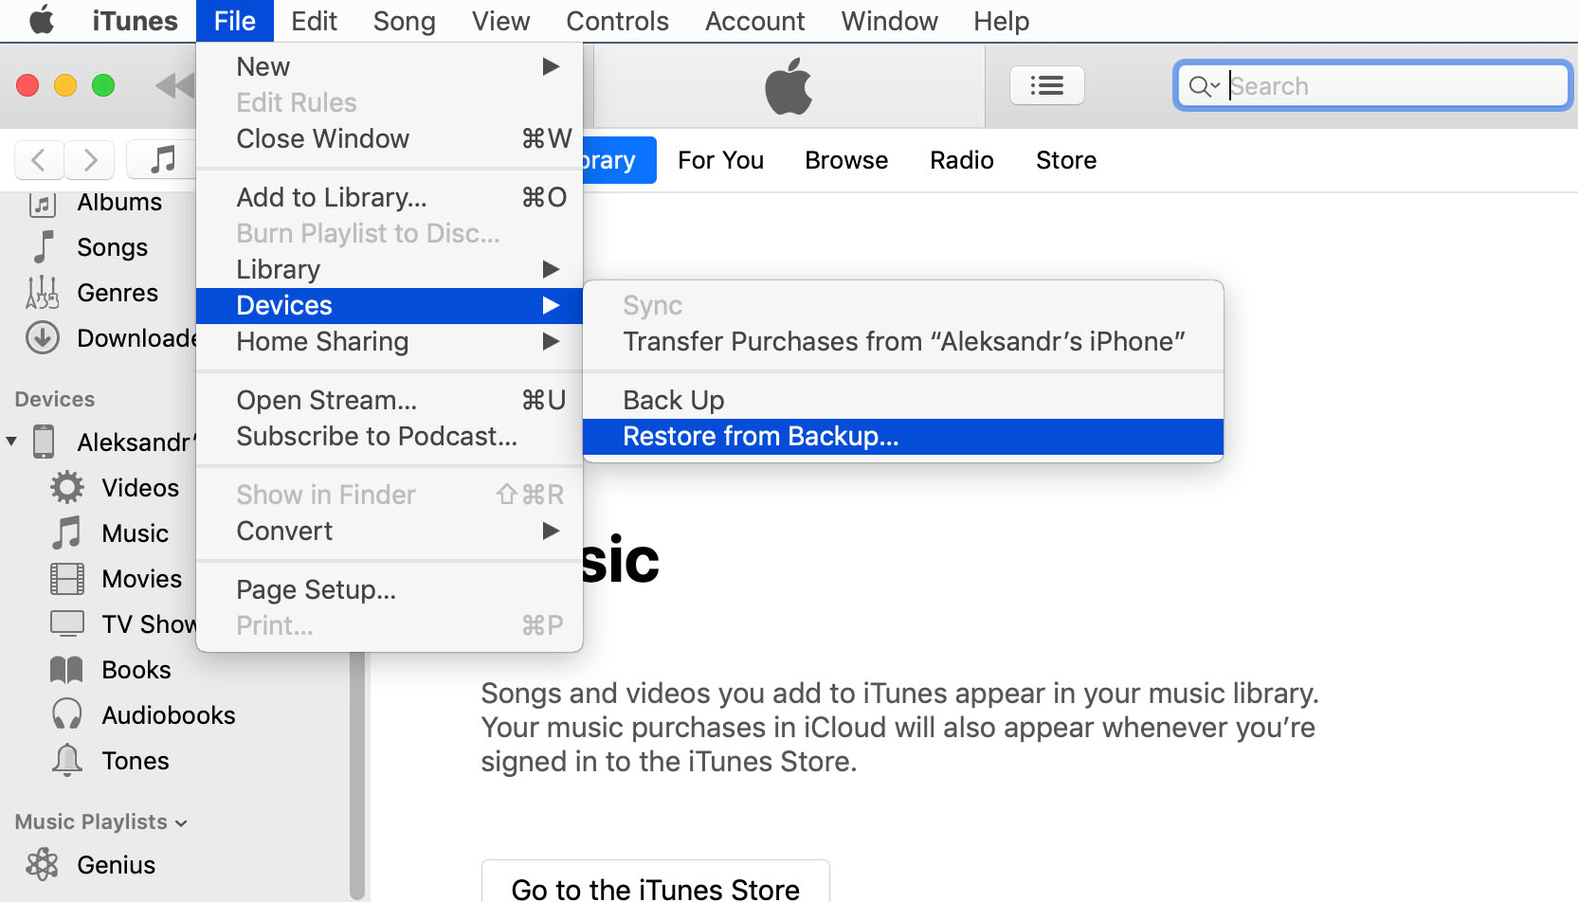Open the Account menu
Image resolution: width=1578 pixels, height=902 pixels.
click(754, 21)
